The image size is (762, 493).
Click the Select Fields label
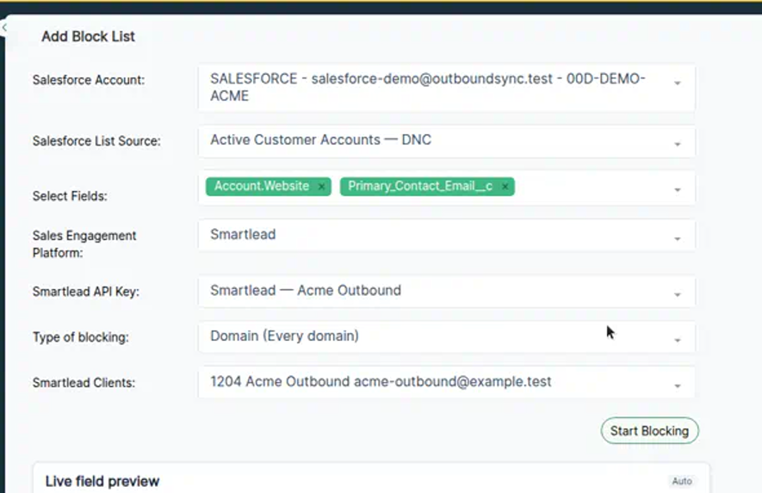(70, 196)
